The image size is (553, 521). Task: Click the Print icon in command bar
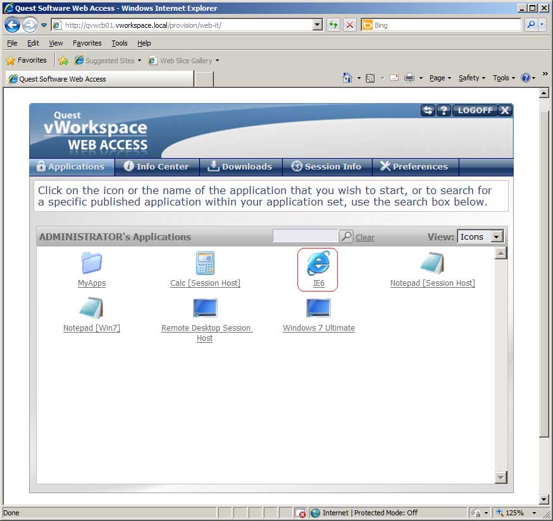409,78
